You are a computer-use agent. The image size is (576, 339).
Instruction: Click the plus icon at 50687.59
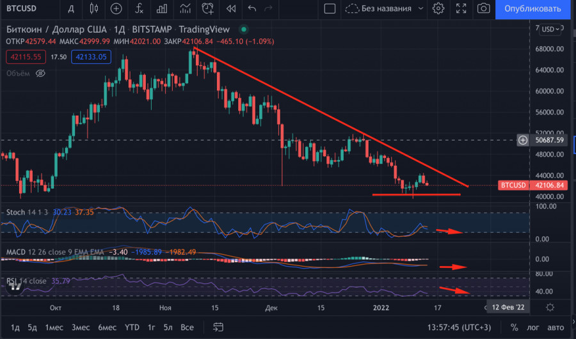(x=523, y=140)
